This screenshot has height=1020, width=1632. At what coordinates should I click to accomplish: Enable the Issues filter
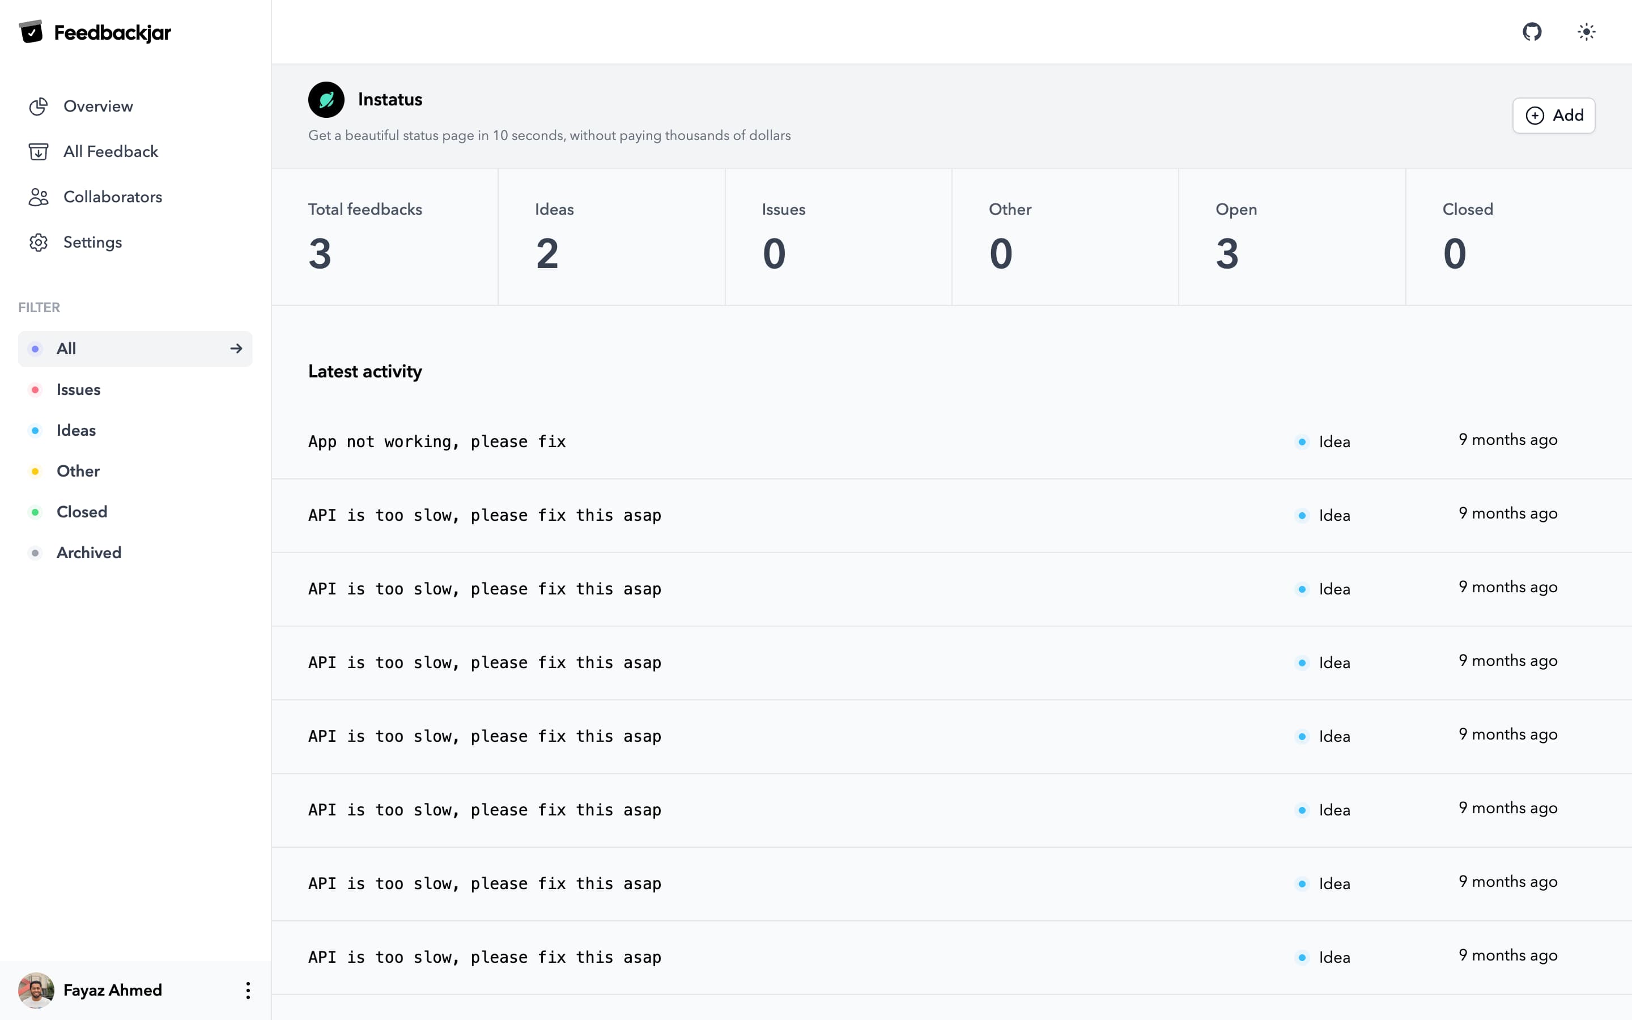click(78, 389)
